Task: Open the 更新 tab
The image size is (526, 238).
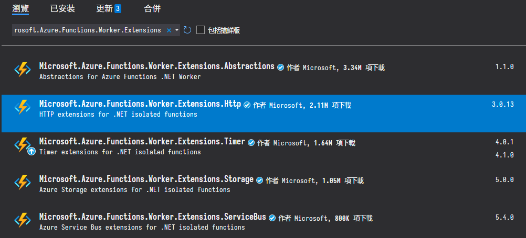Action: click(x=104, y=9)
